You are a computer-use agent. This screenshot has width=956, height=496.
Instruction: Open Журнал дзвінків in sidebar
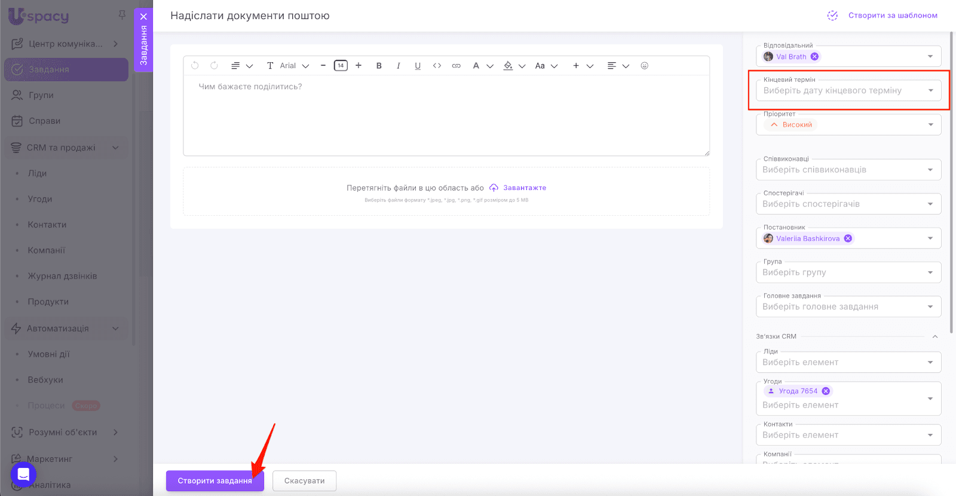[62, 276]
